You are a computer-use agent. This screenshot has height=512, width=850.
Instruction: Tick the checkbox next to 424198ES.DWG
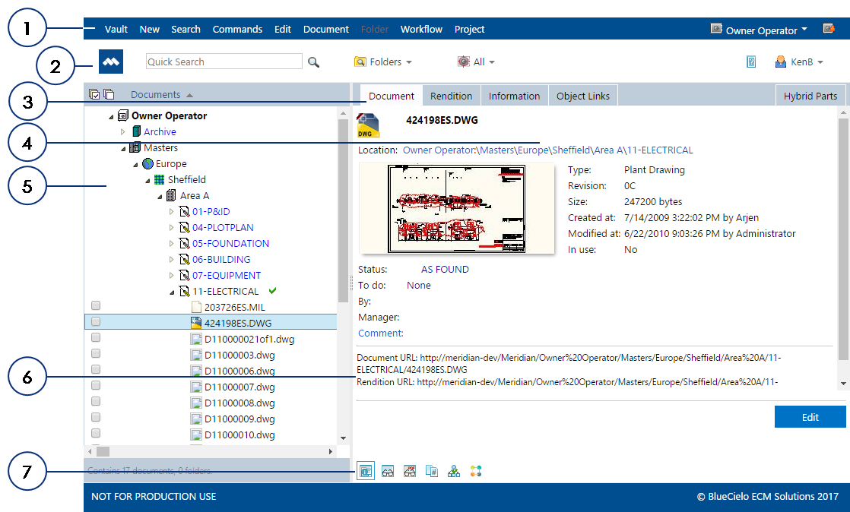click(x=95, y=321)
